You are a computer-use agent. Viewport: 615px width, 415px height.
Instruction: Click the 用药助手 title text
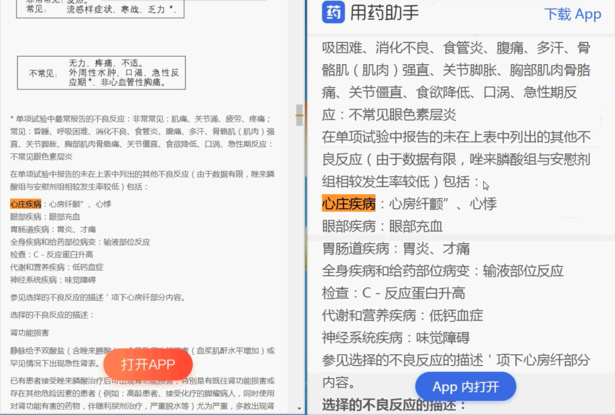point(384,13)
